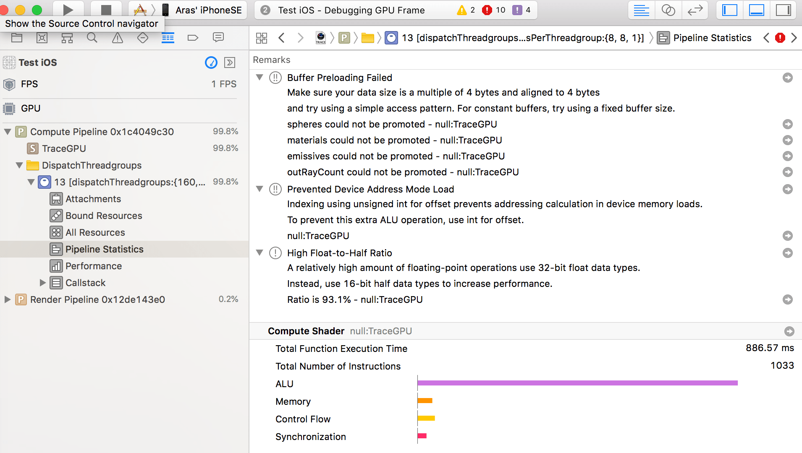Click the Pipeline Statistics breadcrumb
Viewport: 802px width, 453px height.
[705, 38]
